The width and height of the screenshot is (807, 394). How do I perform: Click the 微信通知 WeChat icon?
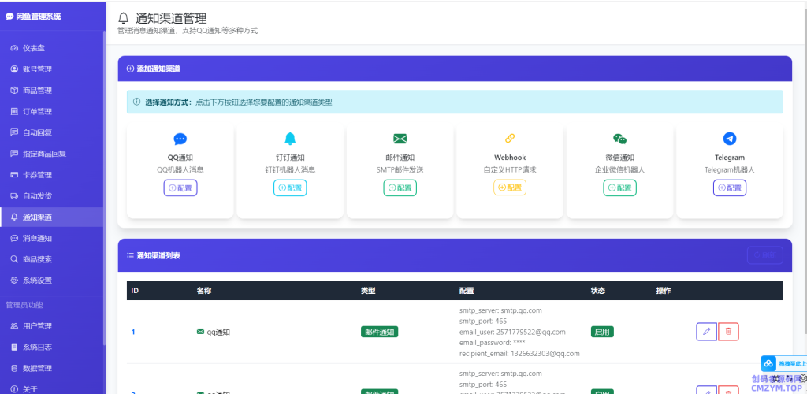point(619,139)
